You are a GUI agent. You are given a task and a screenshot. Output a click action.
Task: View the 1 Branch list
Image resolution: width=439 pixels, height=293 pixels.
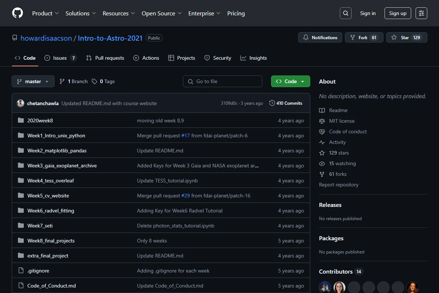(x=74, y=81)
